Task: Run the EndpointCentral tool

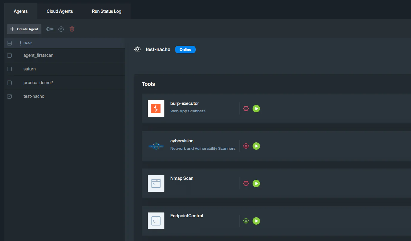Action: point(256,221)
